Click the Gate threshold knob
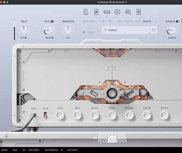The width and height of the screenshot is (182, 153). click(49, 30)
